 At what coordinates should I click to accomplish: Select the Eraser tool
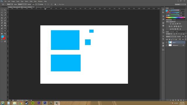pyautogui.click(x=2, y=23)
